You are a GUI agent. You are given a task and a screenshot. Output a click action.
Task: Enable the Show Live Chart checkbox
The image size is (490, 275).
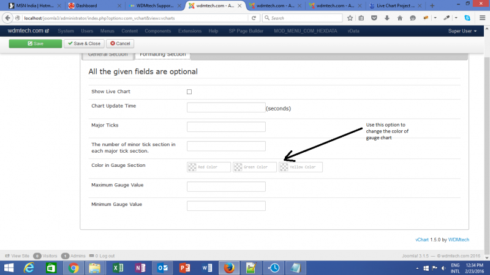coord(189,92)
